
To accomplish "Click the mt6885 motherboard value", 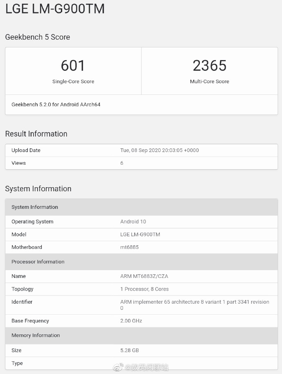I will click(x=130, y=247).
